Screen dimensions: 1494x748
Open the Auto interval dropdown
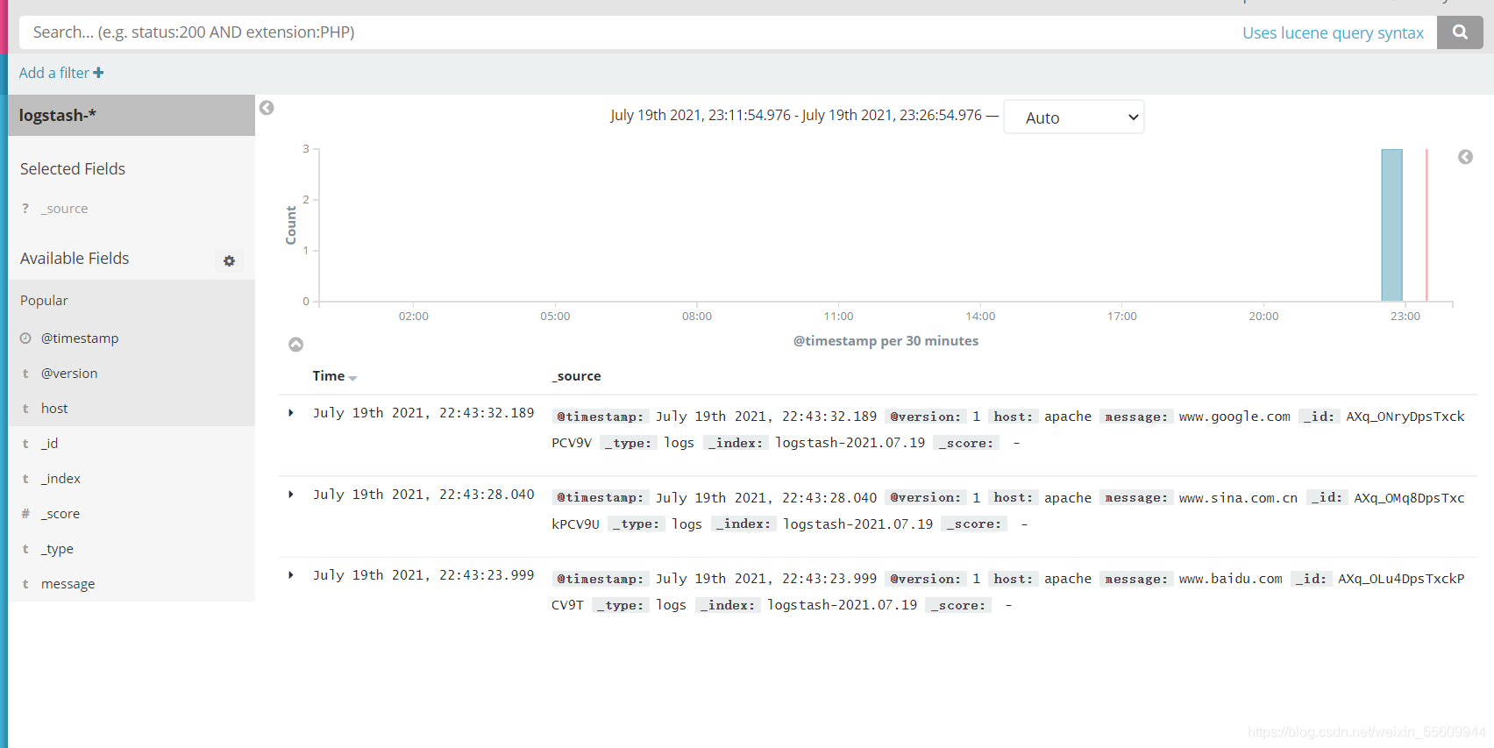(1074, 118)
